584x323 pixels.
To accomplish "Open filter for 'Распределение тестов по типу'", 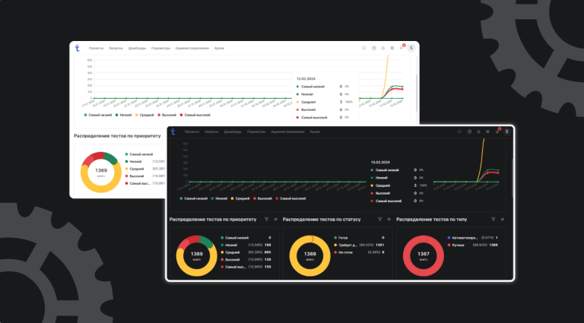I will 493,219.
